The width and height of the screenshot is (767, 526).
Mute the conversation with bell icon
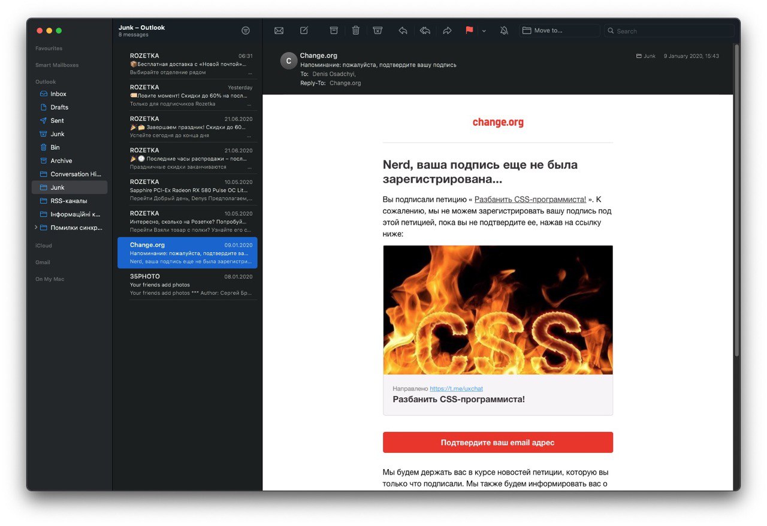point(504,31)
